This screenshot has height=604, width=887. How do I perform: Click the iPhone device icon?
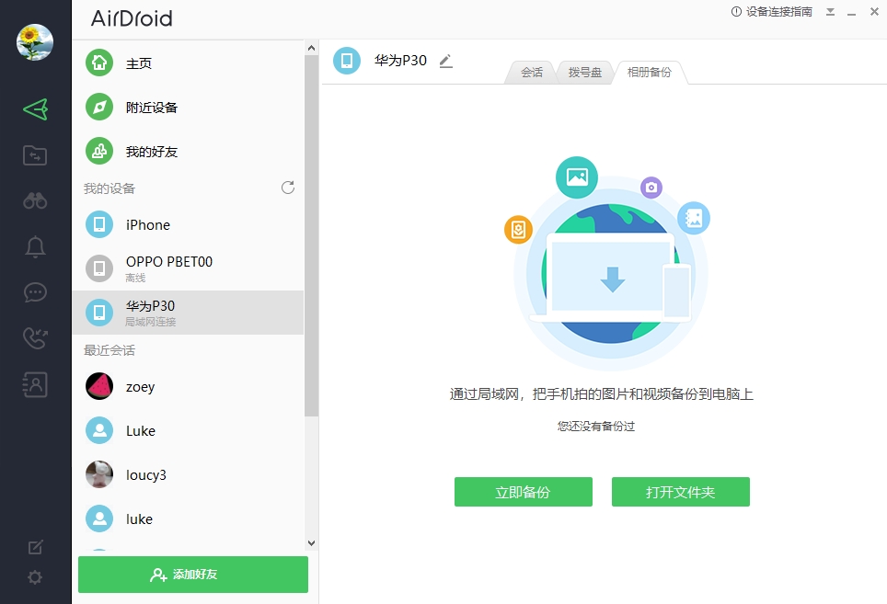tap(99, 224)
